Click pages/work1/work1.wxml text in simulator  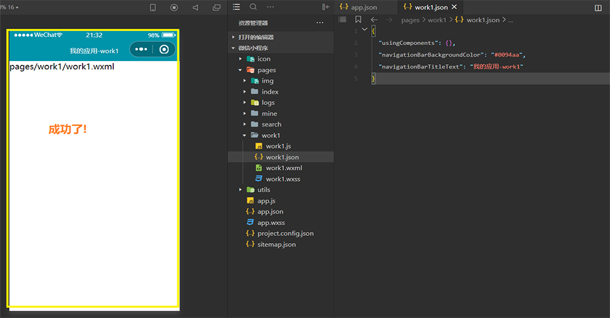click(62, 67)
